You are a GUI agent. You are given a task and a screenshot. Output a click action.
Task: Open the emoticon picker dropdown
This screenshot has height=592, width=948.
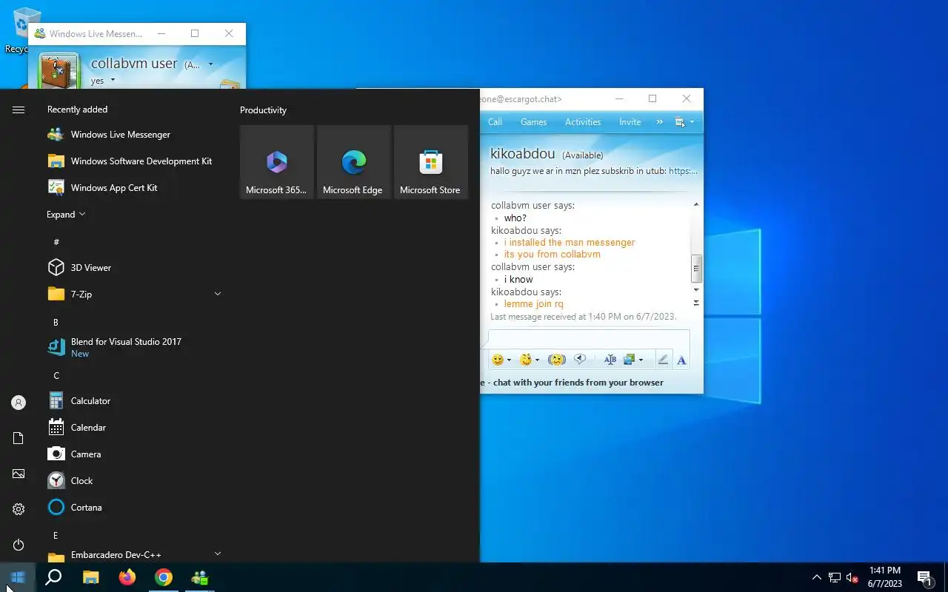click(x=510, y=360)
